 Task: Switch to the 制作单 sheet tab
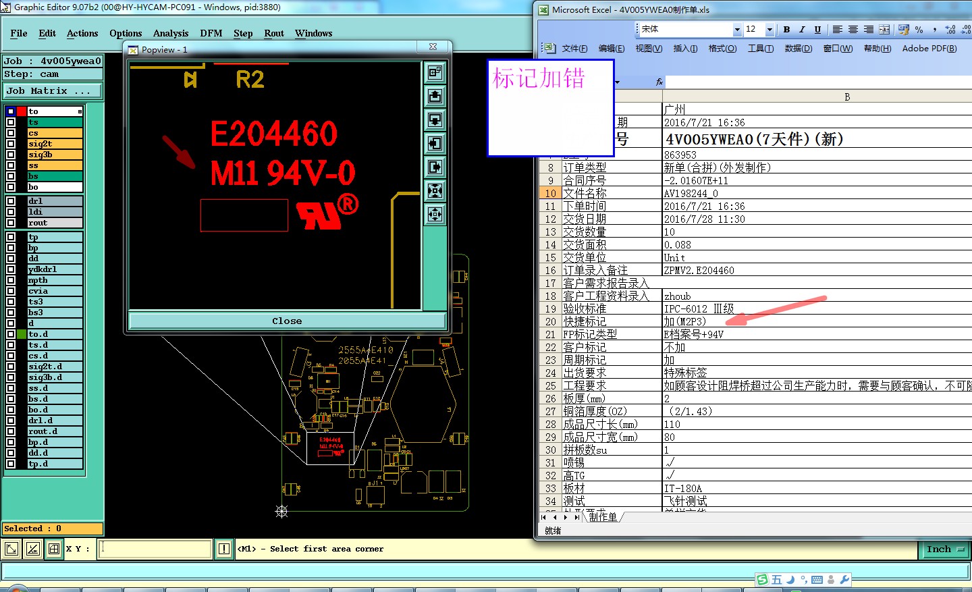point(603,517)
